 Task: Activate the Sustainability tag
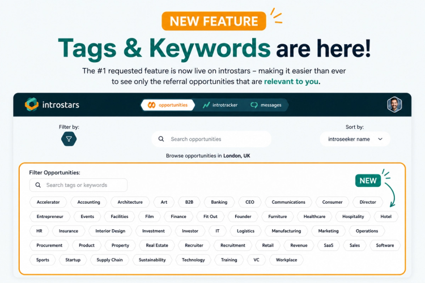click(x=152, y=260)
